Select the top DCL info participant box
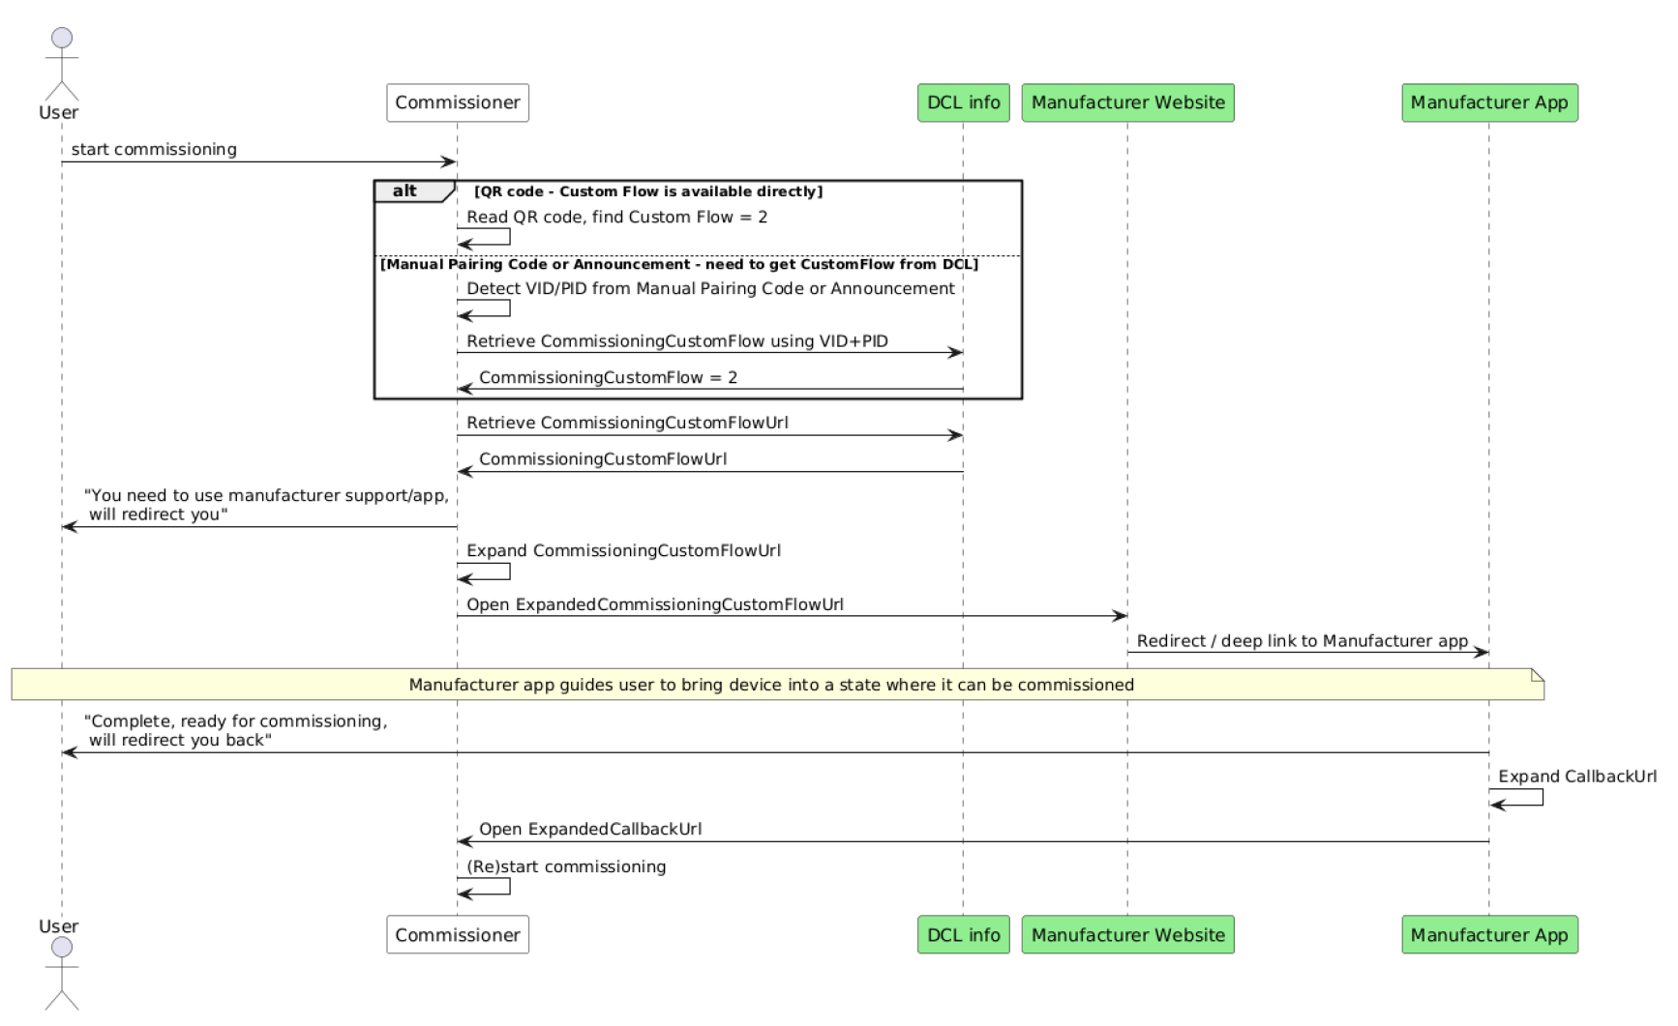Image resolution: width=1678 pixels, height=1026 pixels. [x=963, y=103]
